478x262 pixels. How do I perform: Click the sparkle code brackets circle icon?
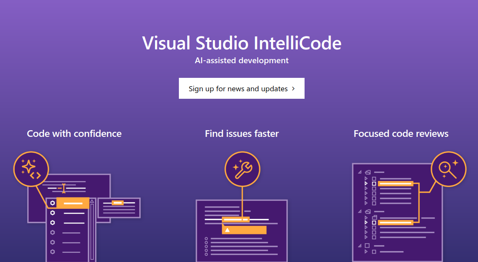31,169
